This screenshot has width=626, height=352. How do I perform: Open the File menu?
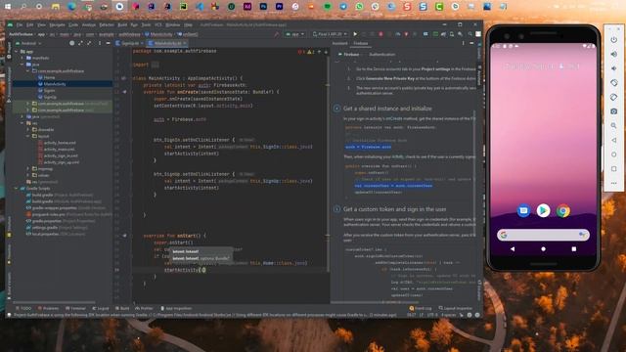point(20,24)
